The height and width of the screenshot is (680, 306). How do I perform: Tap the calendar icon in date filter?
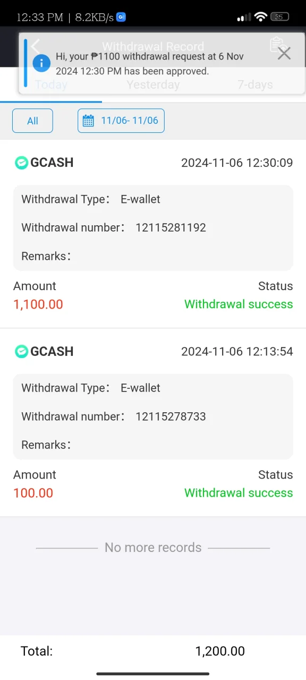(89, 121)
